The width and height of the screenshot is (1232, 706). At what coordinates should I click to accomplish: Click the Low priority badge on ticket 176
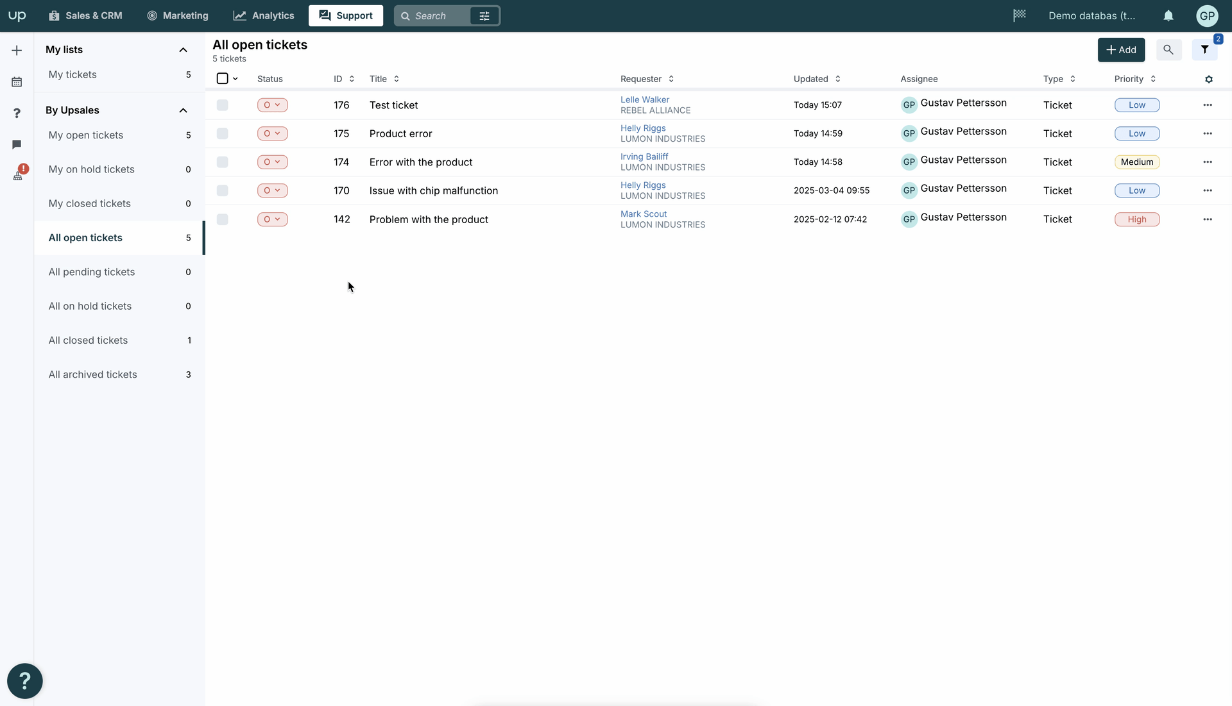(x=1136, y=105)
